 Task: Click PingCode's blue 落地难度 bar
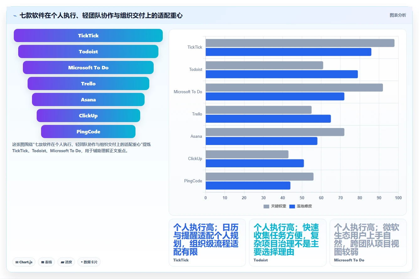click(248, 185)
